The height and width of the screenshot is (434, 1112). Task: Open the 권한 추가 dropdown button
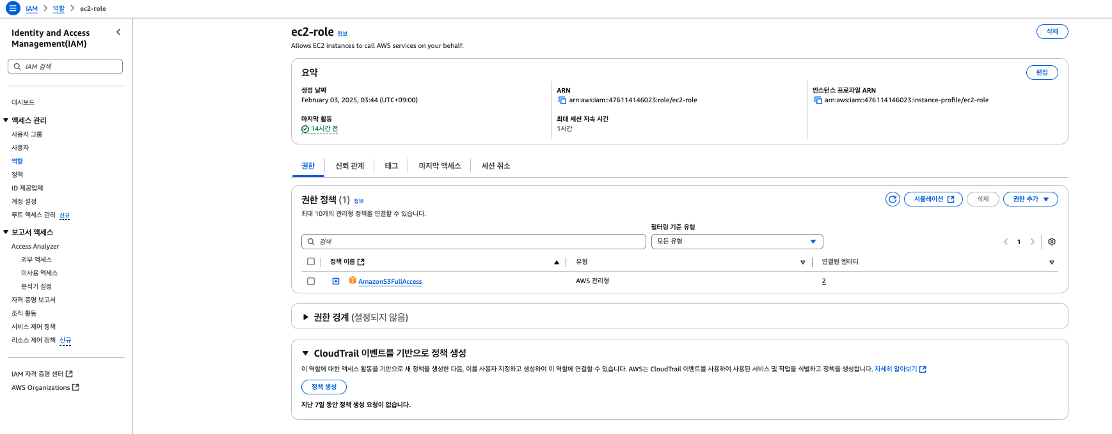(x=1030, y=199)
